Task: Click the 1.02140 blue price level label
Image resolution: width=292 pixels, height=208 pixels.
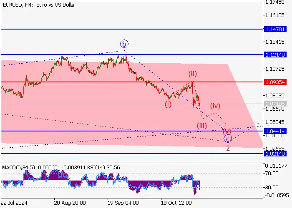Action: click(275, 154)
